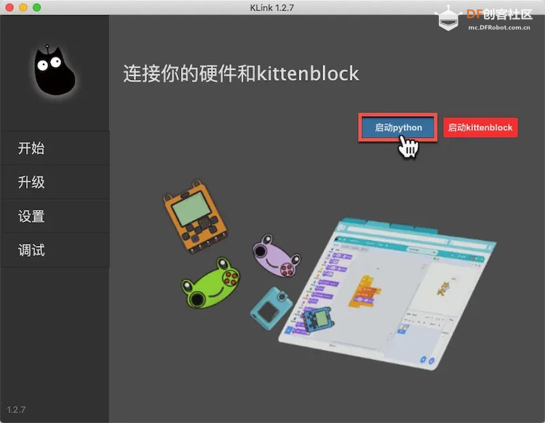Click the 启动python button
Image resolution: width=545 pixels, height=423 pixels.
(x=397, y=128)
